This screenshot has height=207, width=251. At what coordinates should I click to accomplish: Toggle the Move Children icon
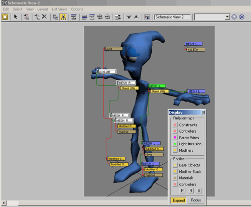click(118, 17)
